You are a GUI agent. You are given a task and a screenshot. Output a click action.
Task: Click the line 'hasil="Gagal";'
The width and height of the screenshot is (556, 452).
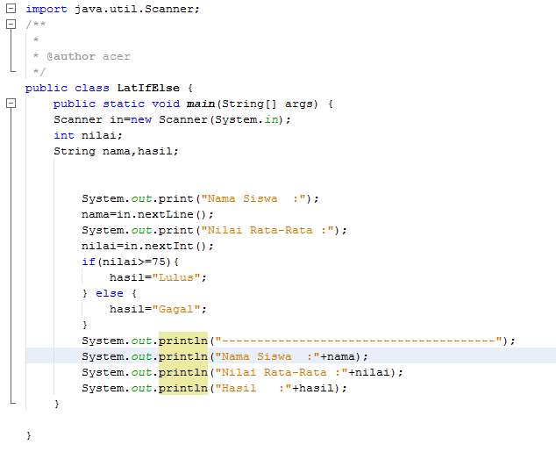point(158,309)
